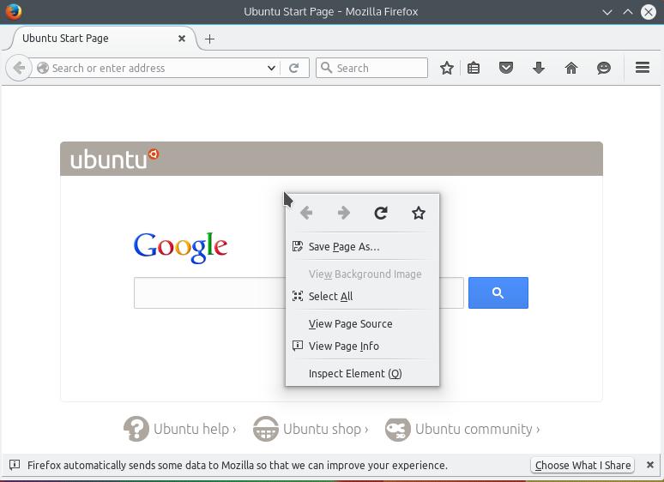This screenshot has height=482, width=664.
Task: Select Inspect Element in context menu
Action: click(x=354, y=373)
